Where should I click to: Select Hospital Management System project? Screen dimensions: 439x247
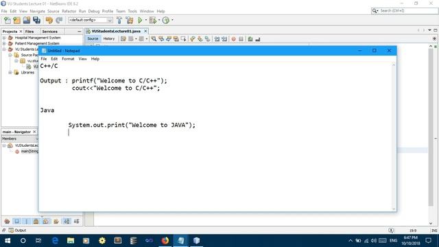38,38
